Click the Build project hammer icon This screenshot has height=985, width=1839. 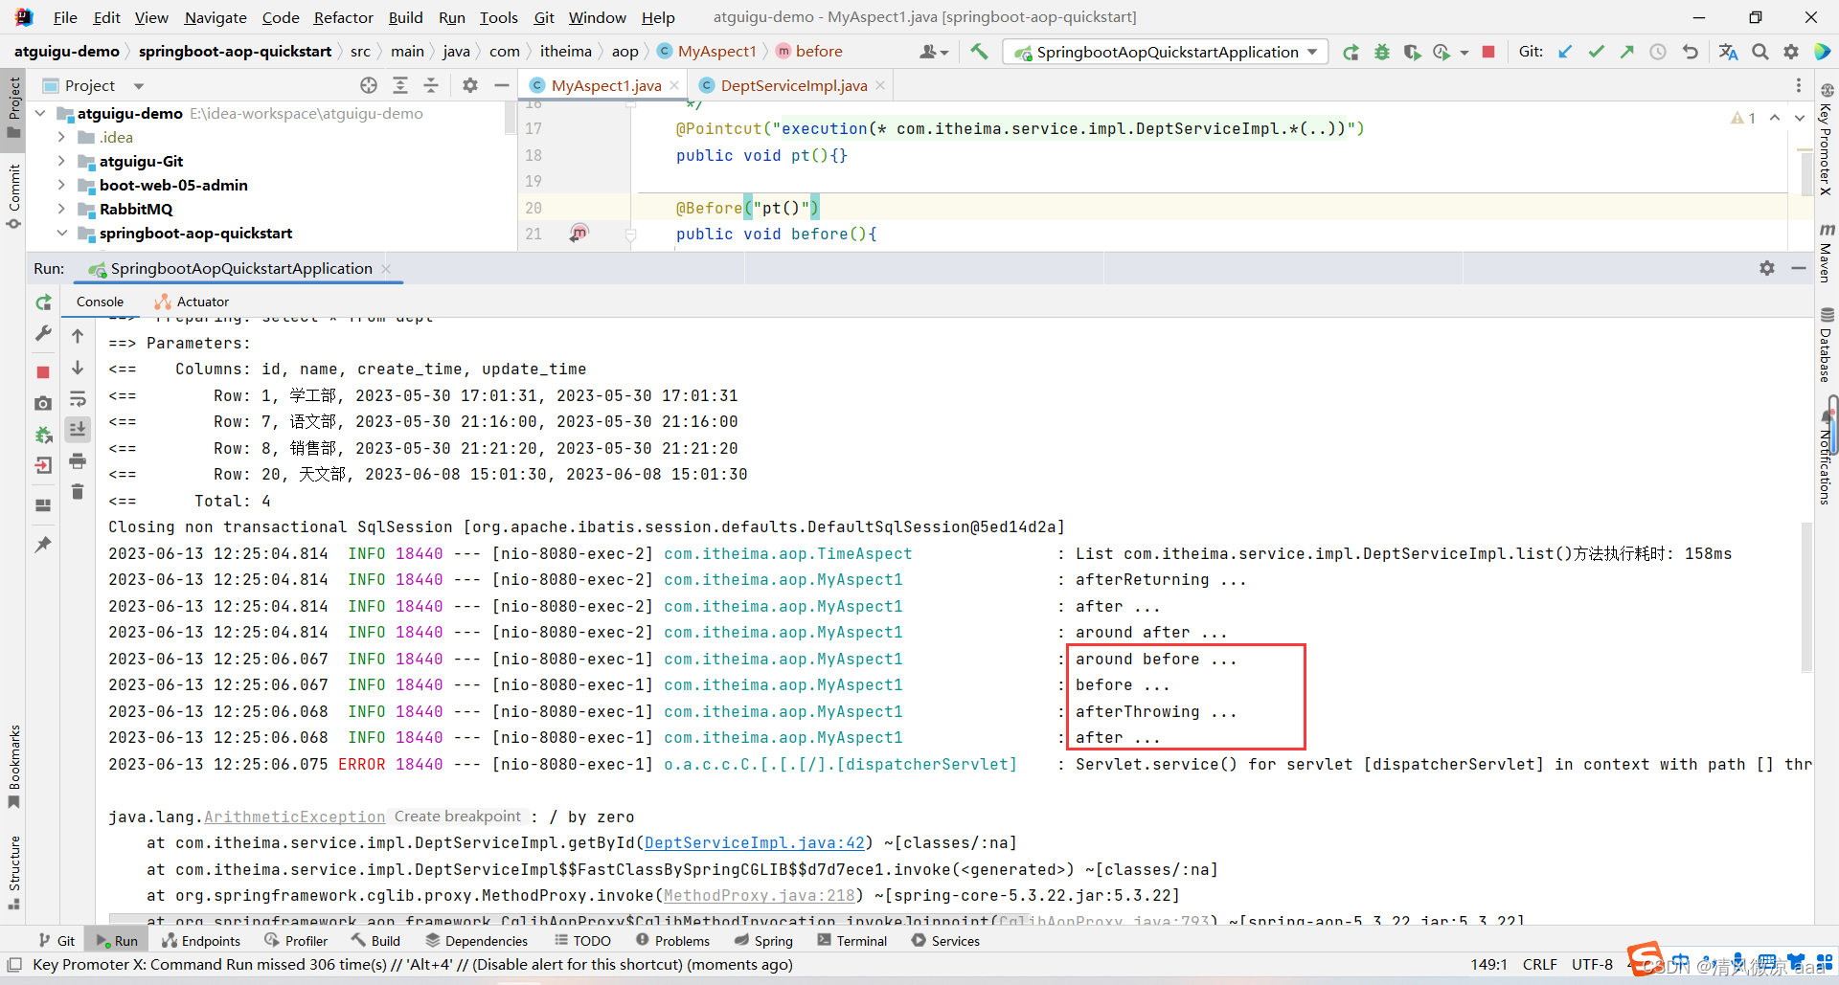pos(979,52)
